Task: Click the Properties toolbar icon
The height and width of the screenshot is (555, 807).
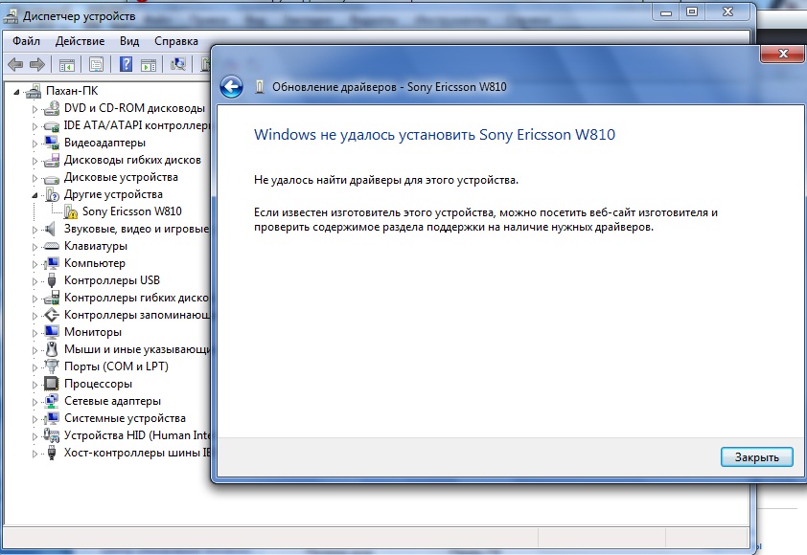Action: point(97,65)
